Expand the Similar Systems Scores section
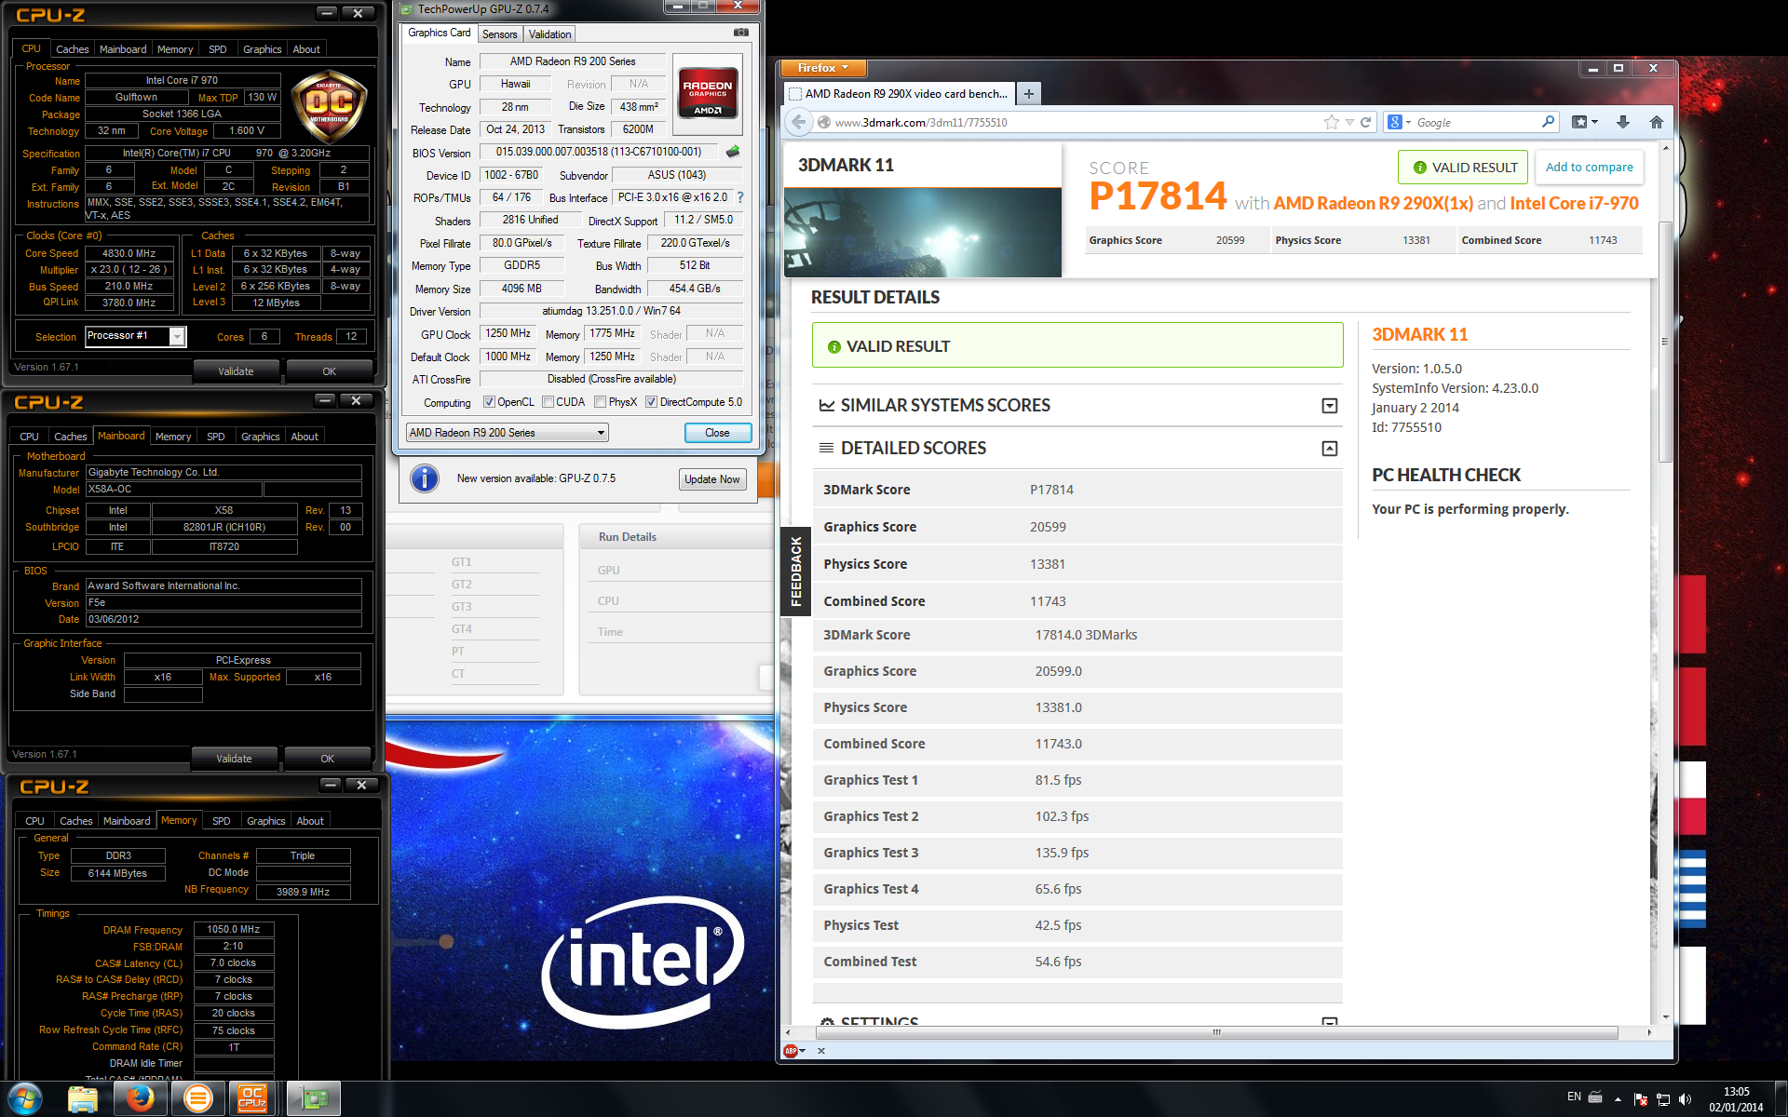Viewport: 1788px width, 1117px height. coord(1330,406)
